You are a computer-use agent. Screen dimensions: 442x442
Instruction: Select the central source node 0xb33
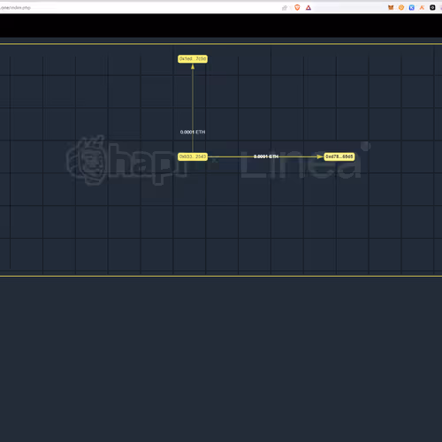pos(193,156)
